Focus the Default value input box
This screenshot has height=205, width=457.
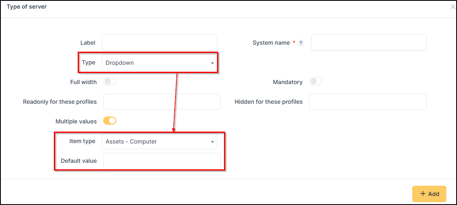(x=162, y=161)
